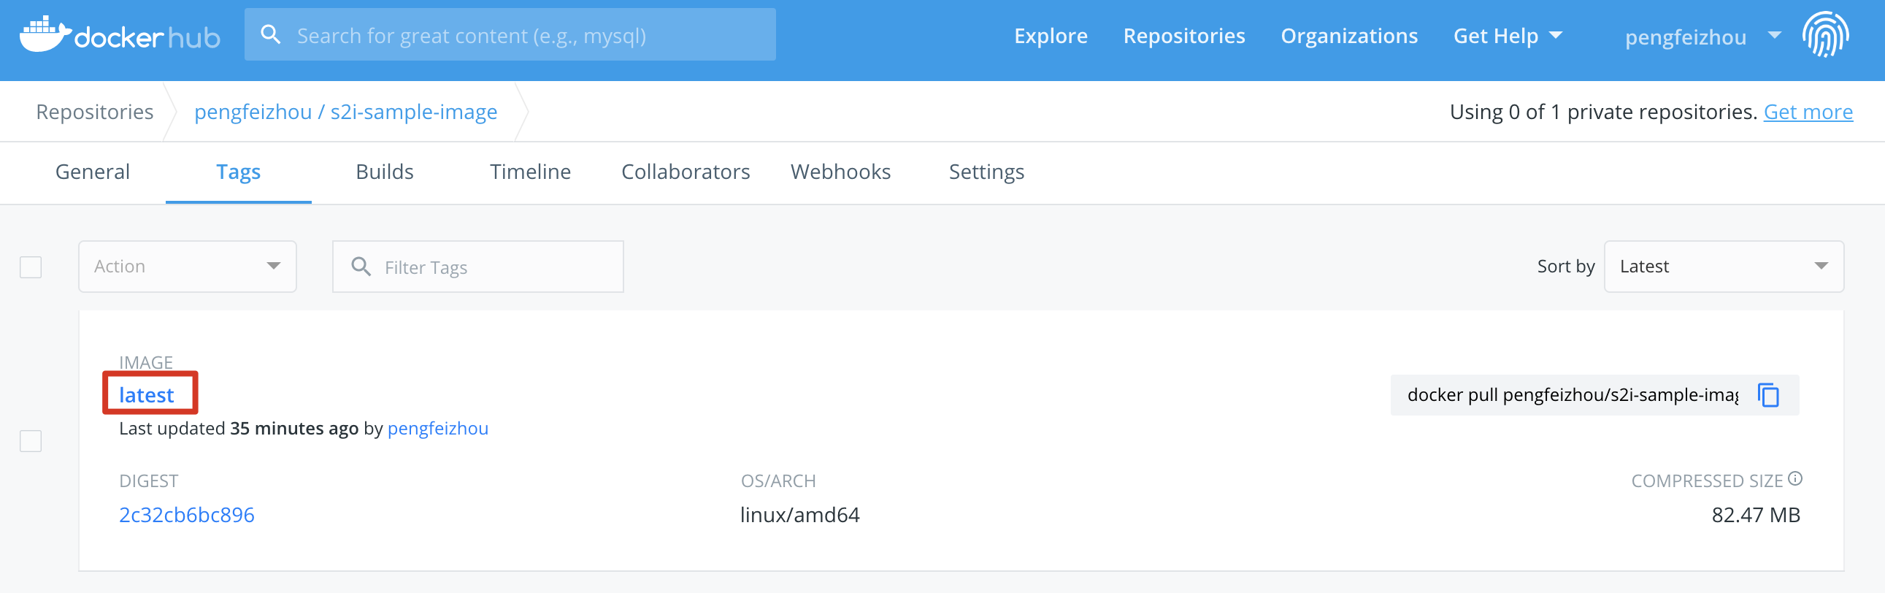Switch to the Webhooks tab
Screen dimensions: 1885x593
840,172
